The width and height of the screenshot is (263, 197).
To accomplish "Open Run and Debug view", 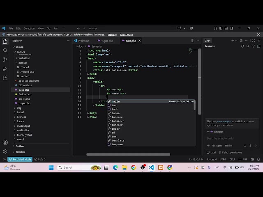I will [5, 69].
